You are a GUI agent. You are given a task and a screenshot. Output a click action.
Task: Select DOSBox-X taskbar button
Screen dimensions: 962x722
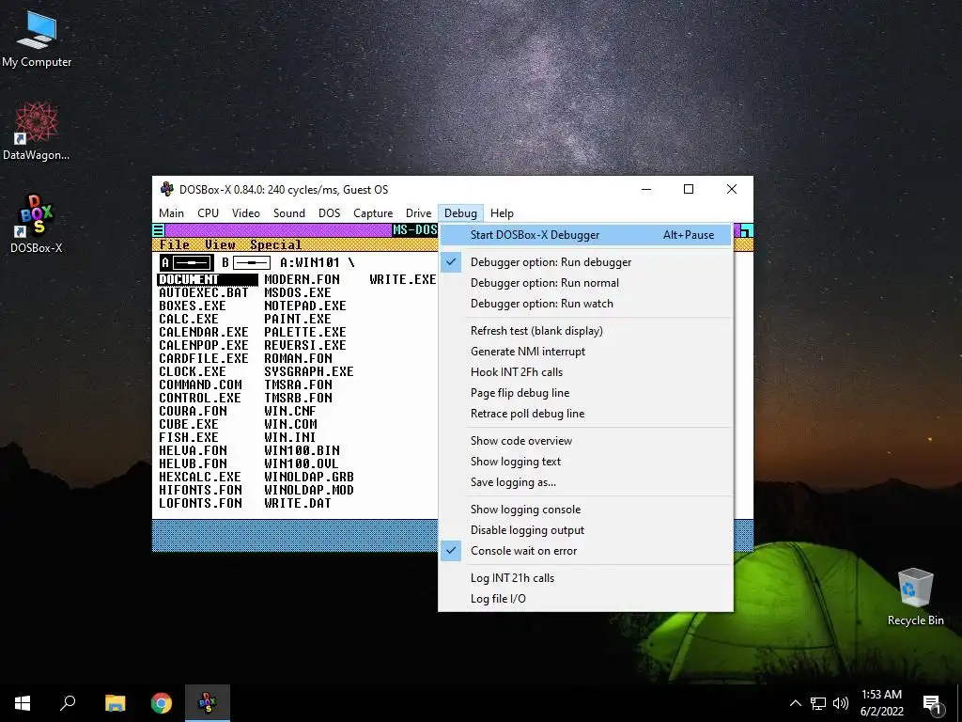[x=208, y=703]
